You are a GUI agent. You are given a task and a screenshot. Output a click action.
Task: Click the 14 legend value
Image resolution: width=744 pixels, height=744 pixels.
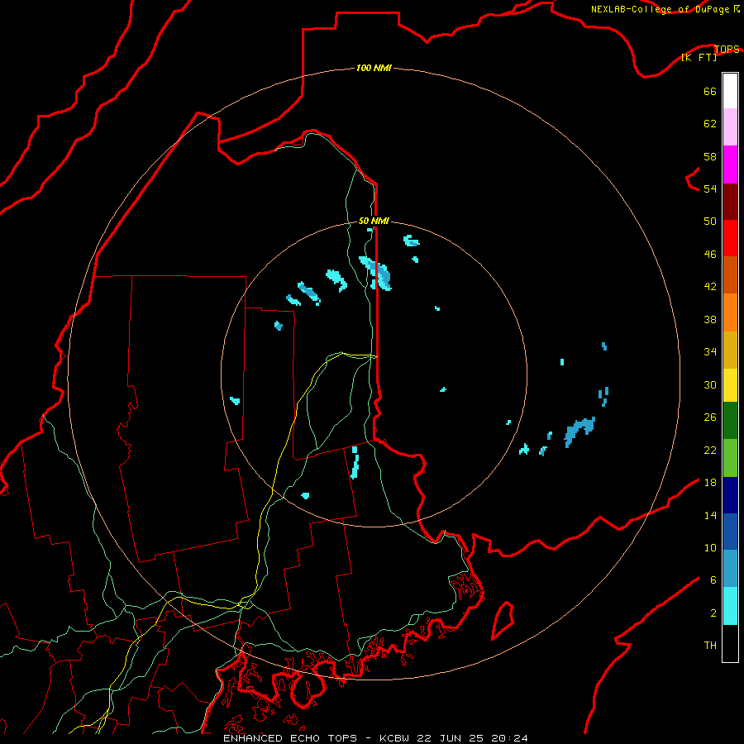(710, 515)
